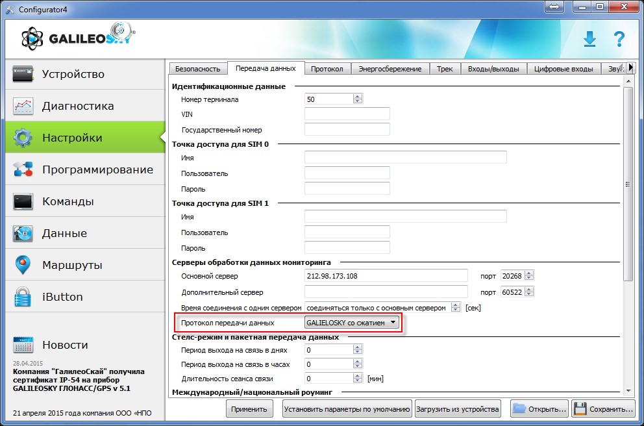Open help via question mark icon
644x426 pixels.
click(619, 39)
